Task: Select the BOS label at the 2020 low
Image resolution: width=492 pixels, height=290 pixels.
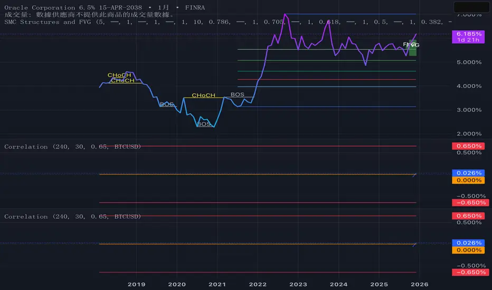Action: tap(203, 124)
